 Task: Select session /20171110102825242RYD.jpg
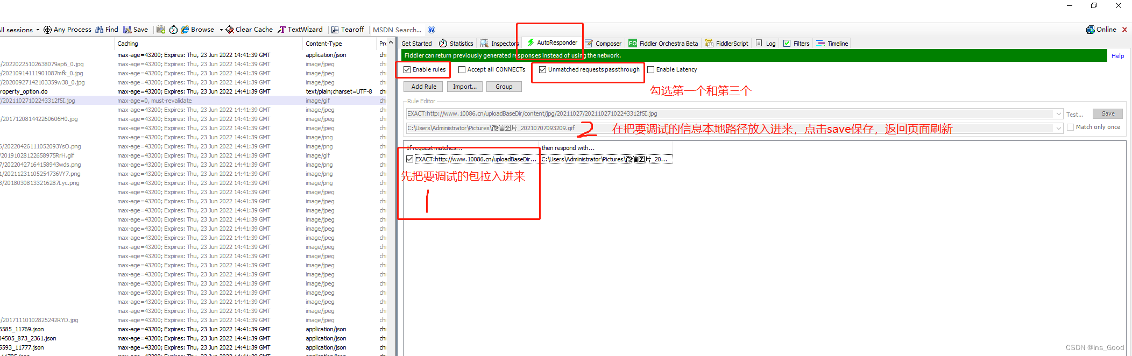(x=39, y=320)
